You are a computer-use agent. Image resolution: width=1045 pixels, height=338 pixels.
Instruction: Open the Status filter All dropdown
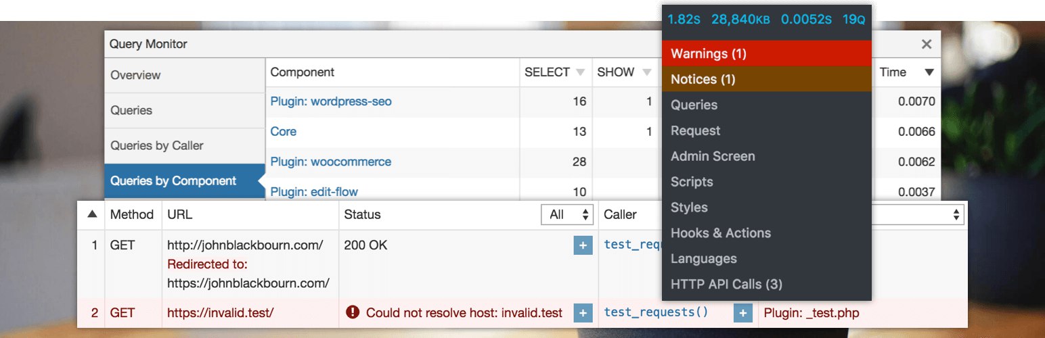(567, 215)
